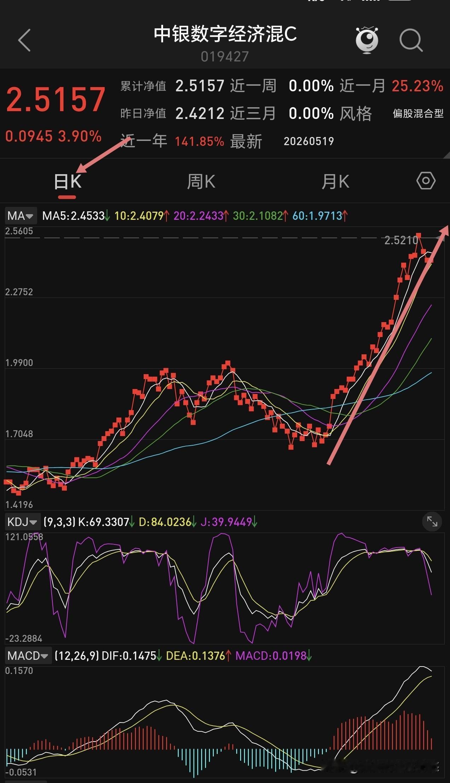Open the KDJ indicator dropdown

click(22, 522)
